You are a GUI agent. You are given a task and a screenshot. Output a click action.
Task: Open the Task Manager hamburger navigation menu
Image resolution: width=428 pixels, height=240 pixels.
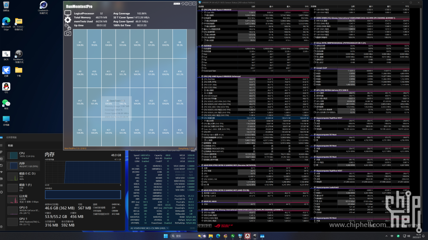(1, 145)
